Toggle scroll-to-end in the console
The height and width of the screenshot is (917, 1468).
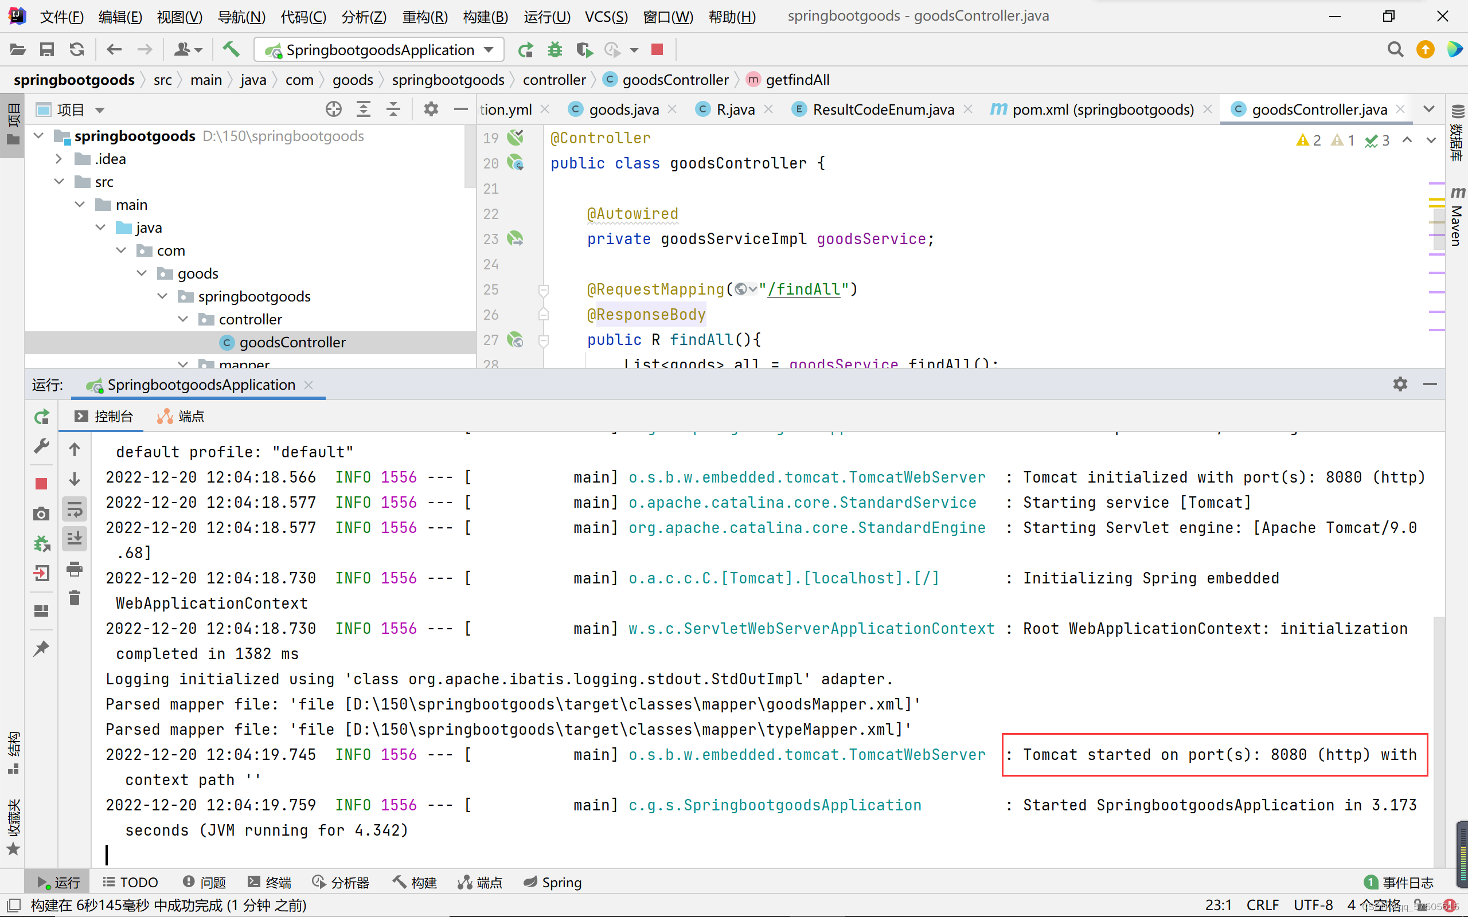pyautogui.click(x=75, y=539)
